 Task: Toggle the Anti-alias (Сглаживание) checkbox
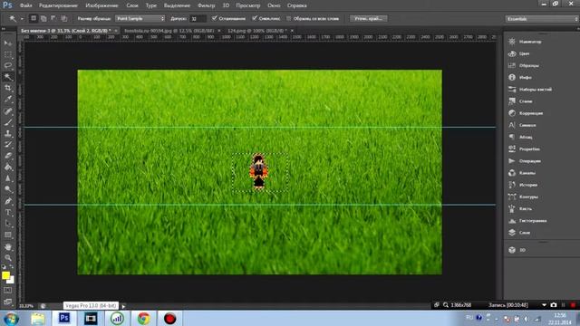[x=214, y=18]
